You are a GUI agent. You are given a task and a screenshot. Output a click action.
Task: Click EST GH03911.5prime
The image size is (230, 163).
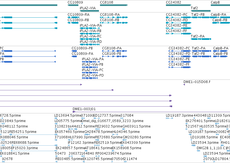point(136,126)
